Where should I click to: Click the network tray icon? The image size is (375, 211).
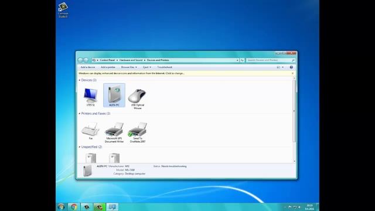(x=295, y=207)
